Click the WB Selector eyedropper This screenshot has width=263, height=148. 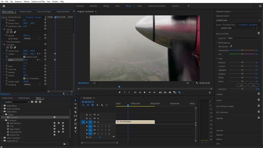tap(231, 46)
